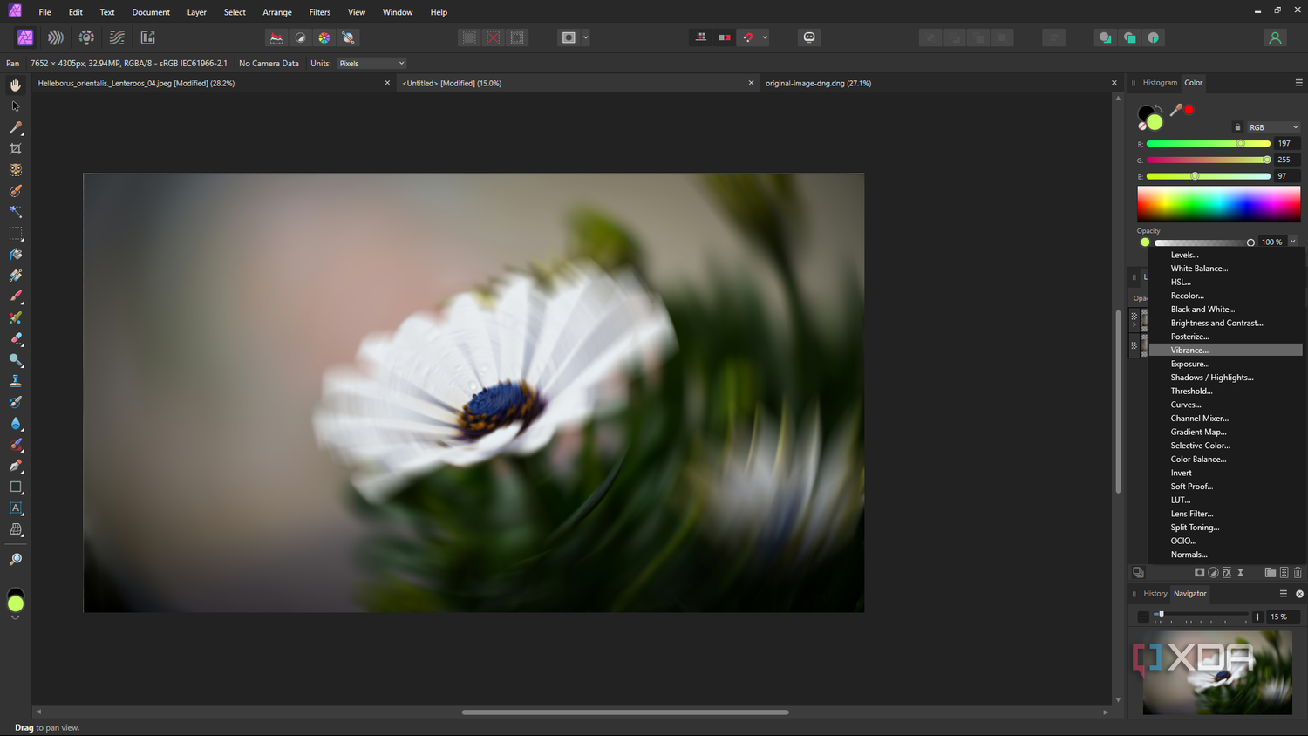Open the original-image-dng.dng document tab

pyautogui.click(x=818, y=84)
